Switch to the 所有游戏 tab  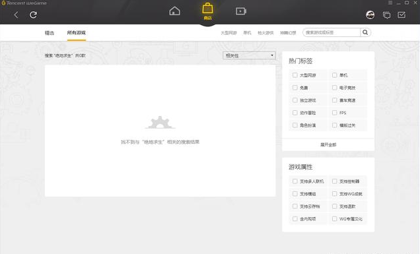77,32
